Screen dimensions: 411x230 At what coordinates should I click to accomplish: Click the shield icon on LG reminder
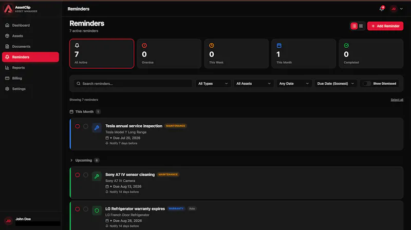point(97,210)
